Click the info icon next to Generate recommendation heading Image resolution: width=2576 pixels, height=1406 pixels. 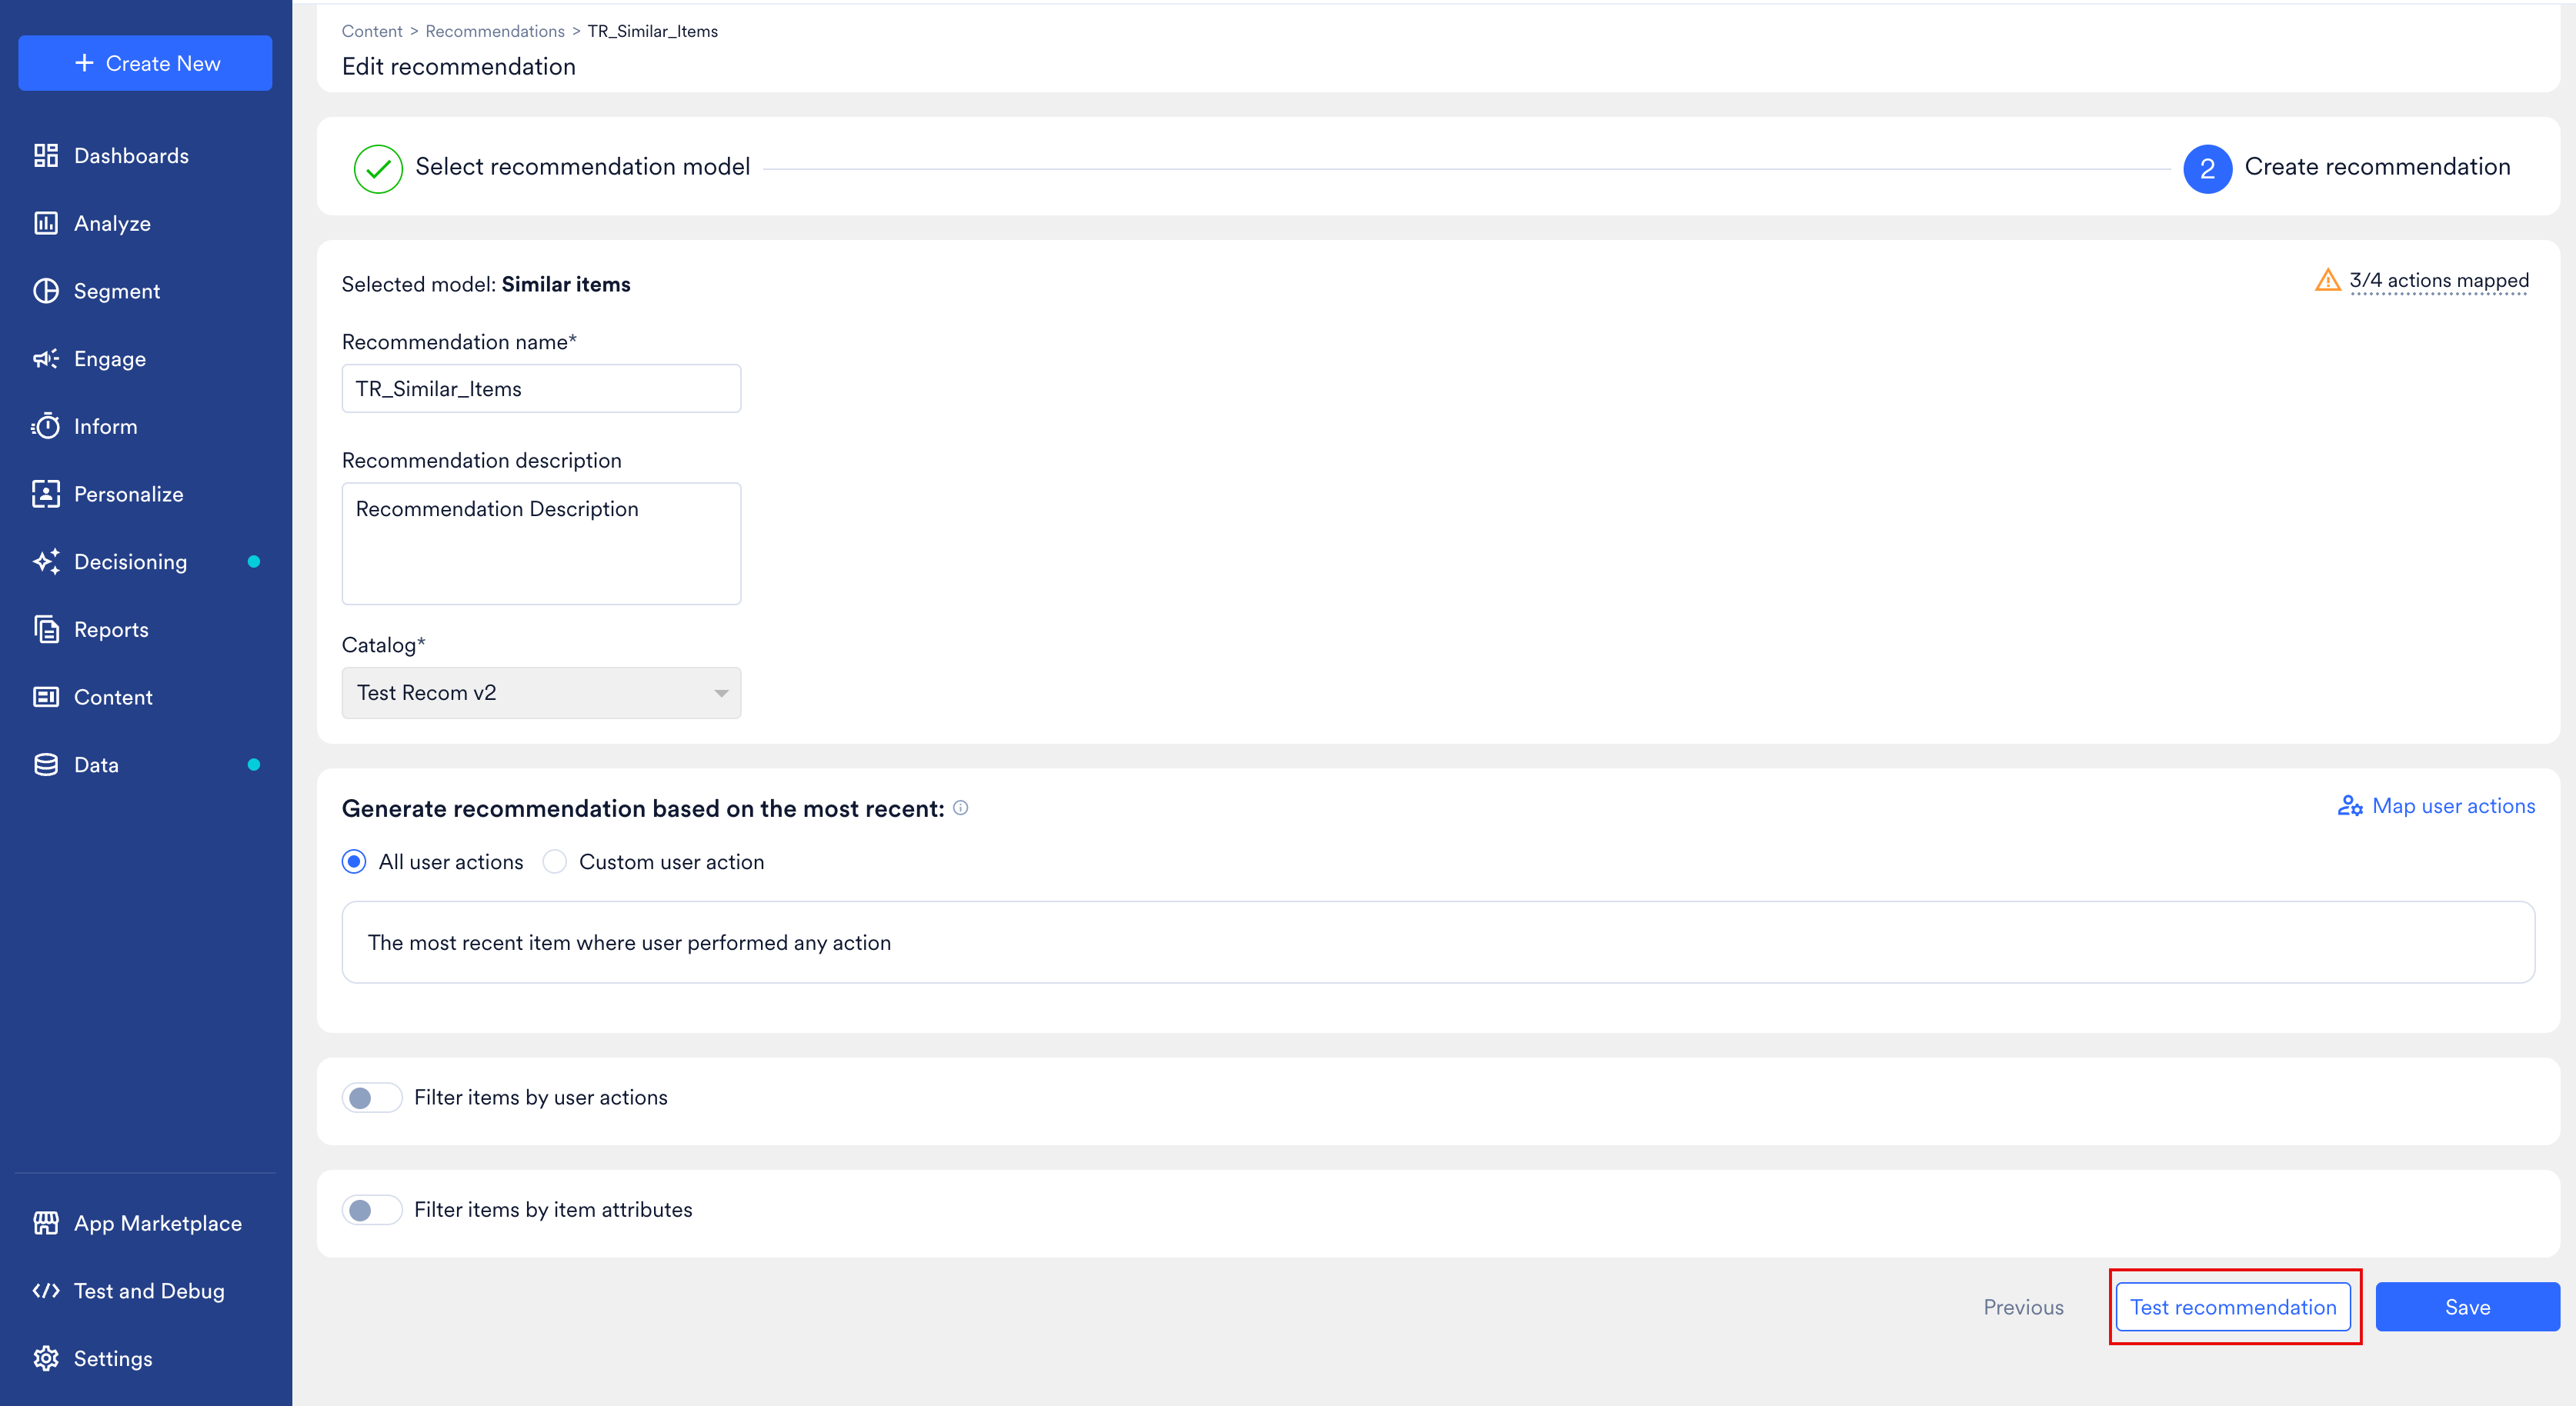pyautogui.click(x=960, y=808)
